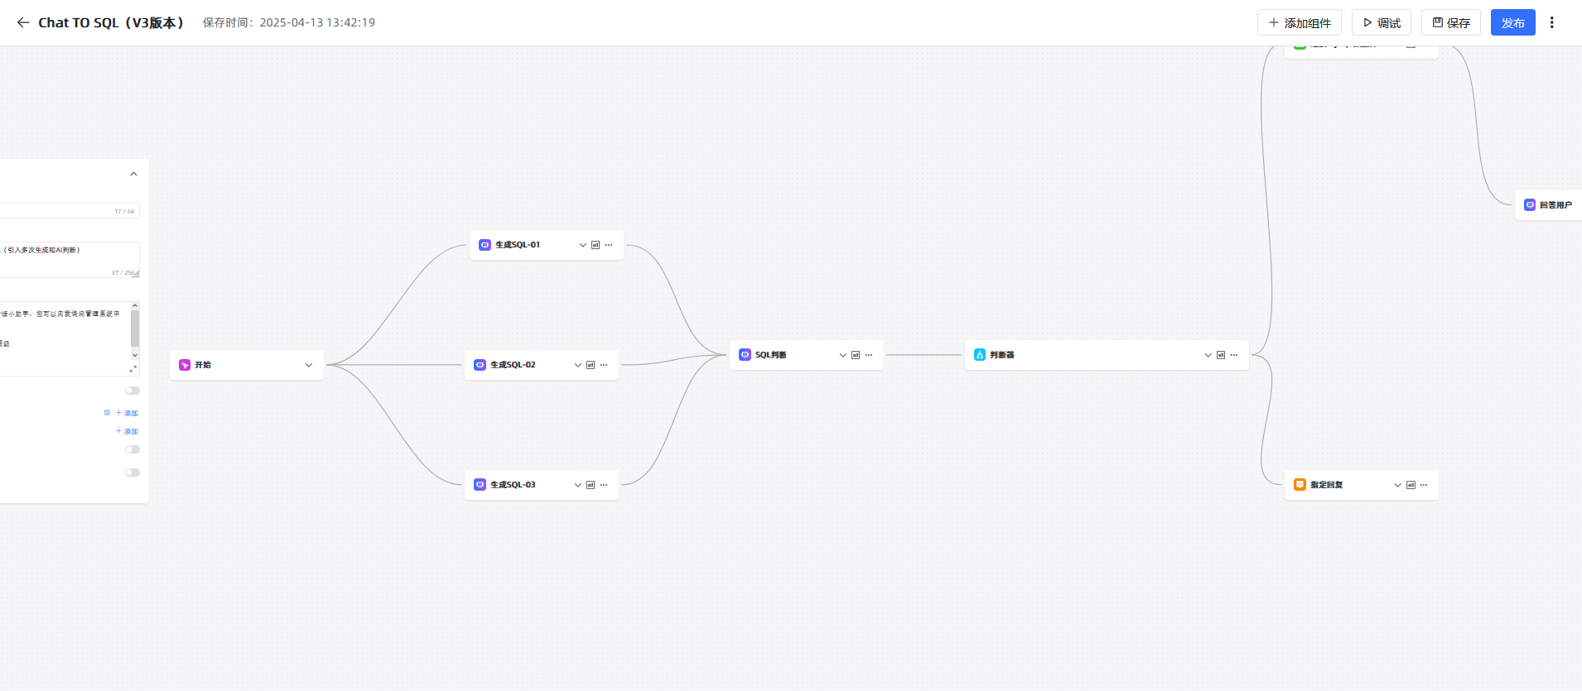1582x691 pixels.
Task: Click the 生成SQL-01 node's stats icon
Action: coord(596,245)
